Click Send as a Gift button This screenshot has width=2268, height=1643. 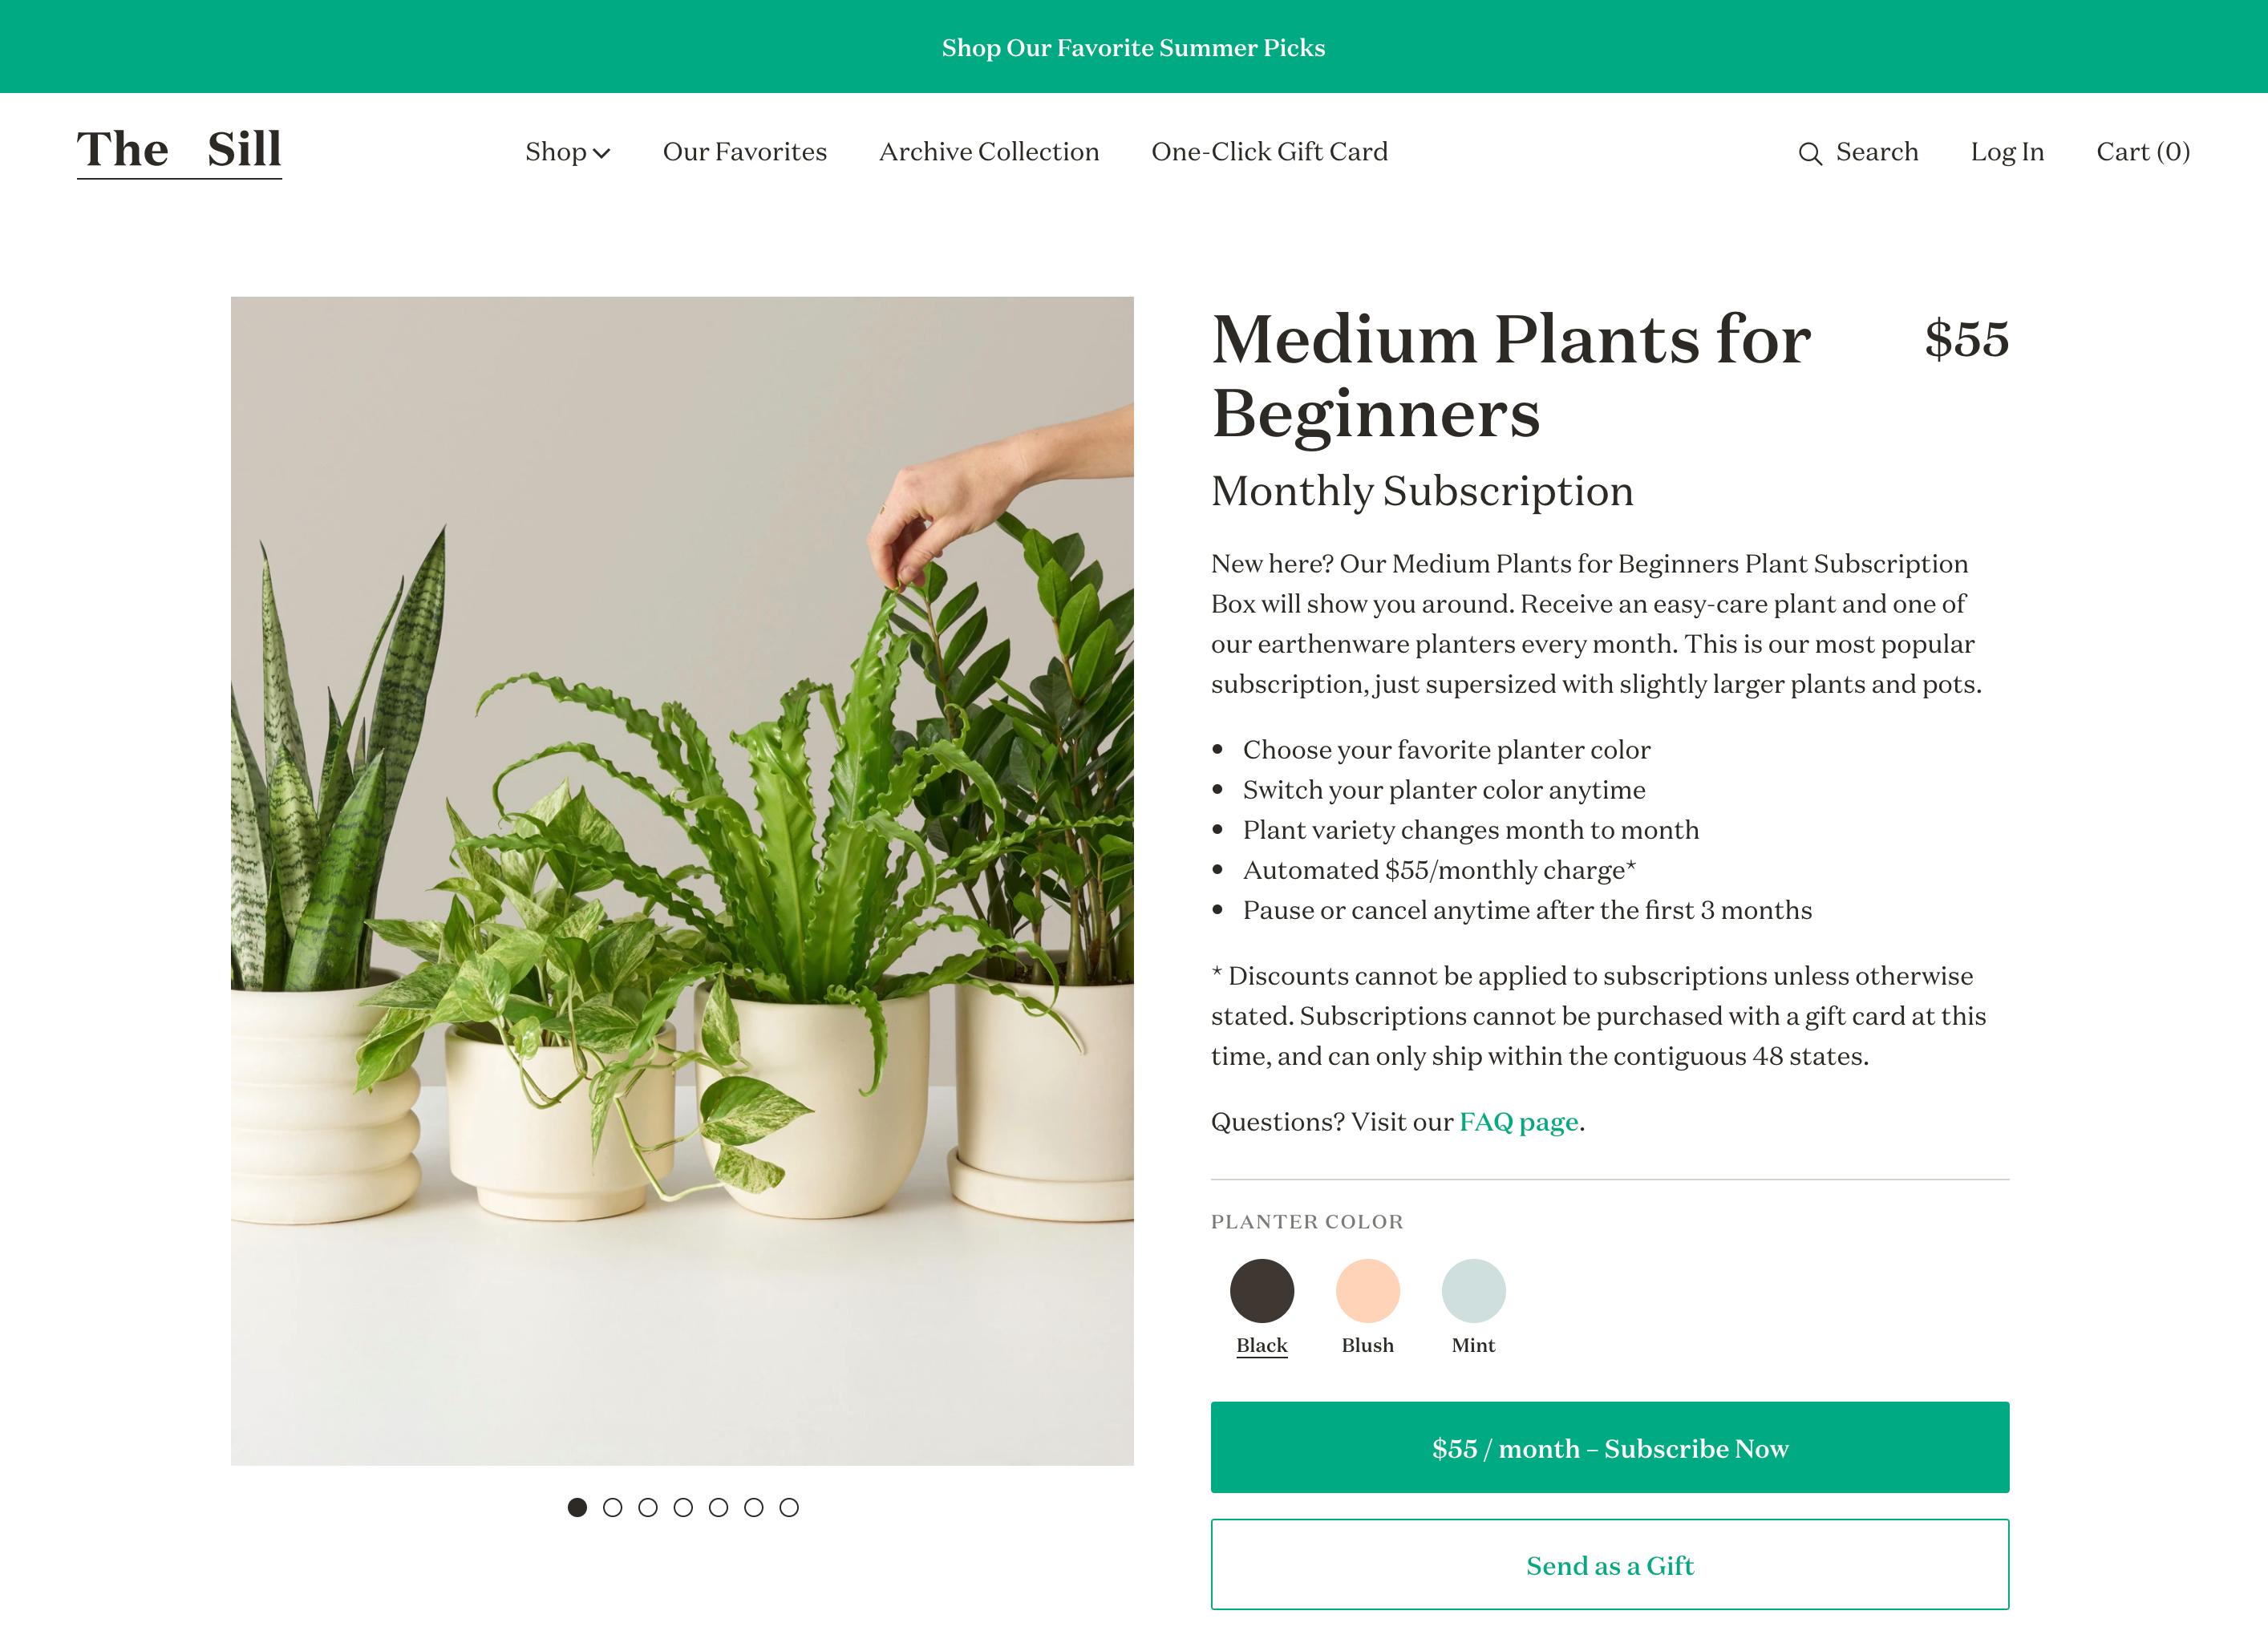click(1609, 1564)
